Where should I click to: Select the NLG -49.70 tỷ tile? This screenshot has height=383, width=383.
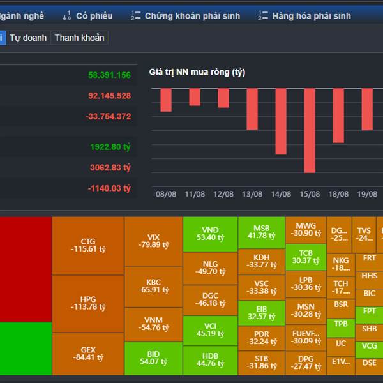[210, 268]
